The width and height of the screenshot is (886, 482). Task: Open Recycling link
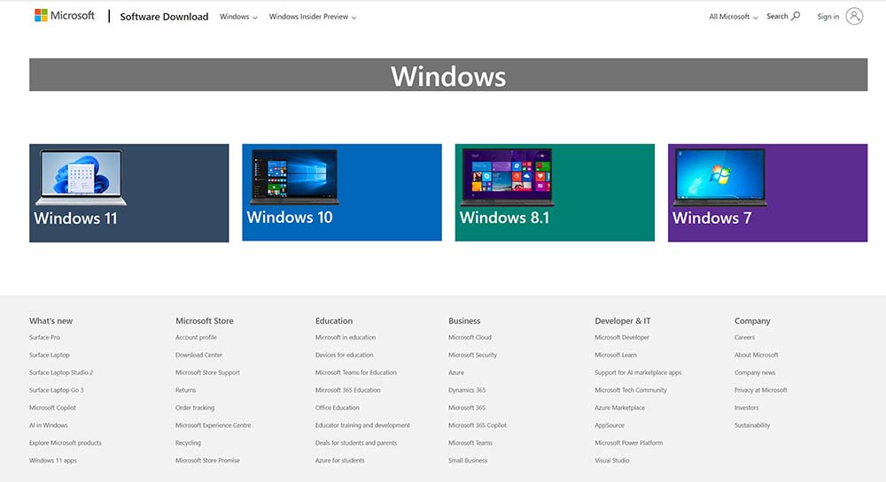coord(188,442)
